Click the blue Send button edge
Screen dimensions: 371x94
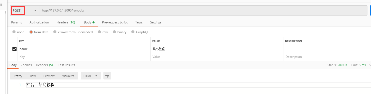click(x=370, y=10)
